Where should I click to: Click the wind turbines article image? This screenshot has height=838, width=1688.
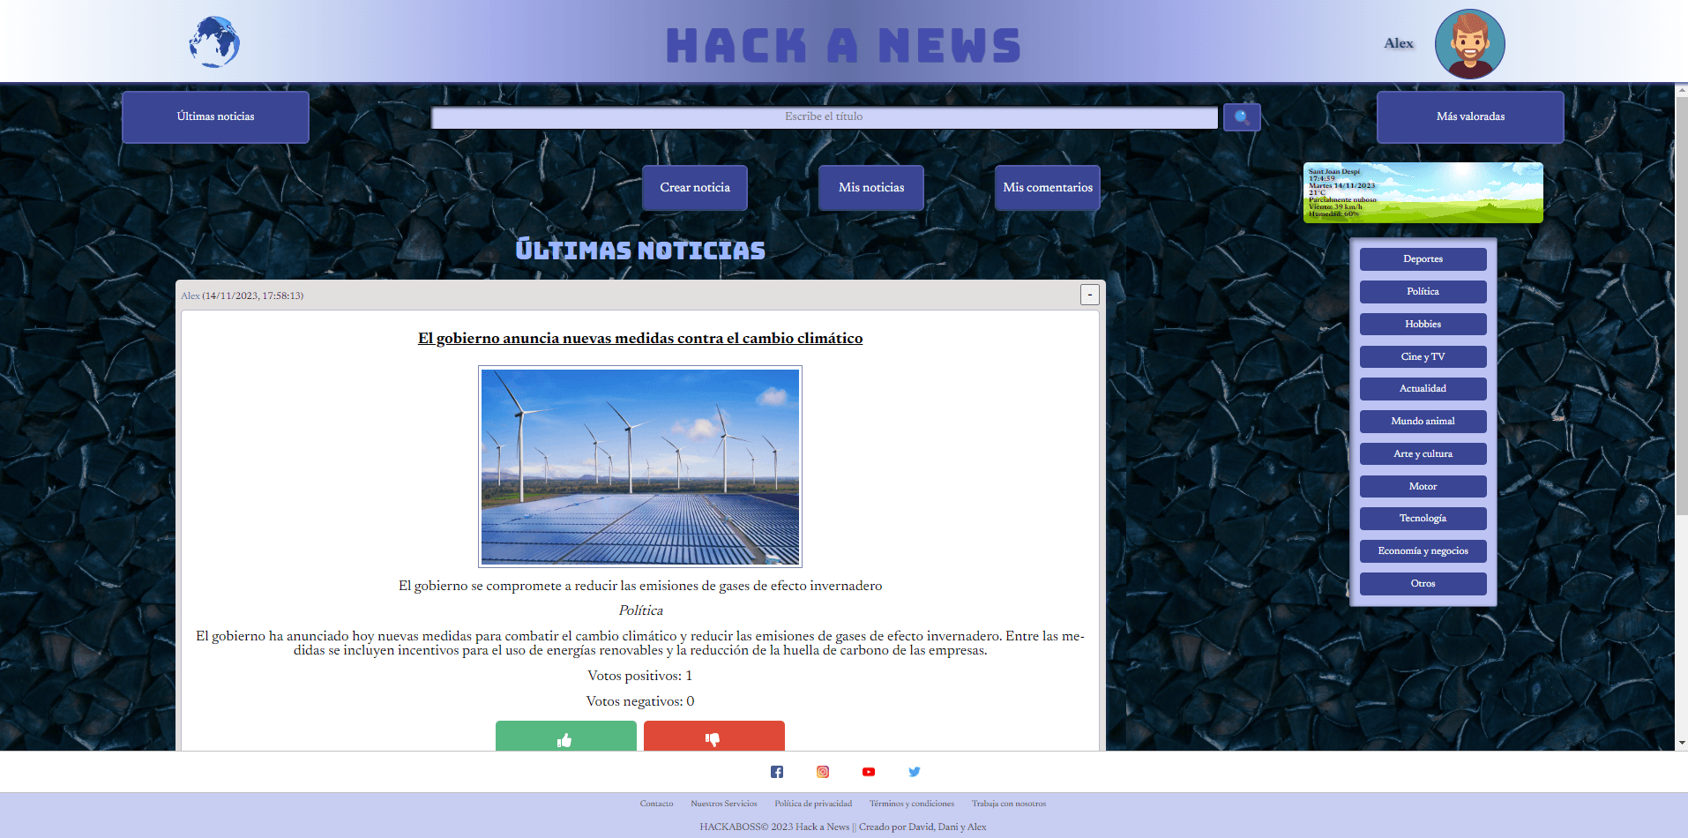(640, 467)
